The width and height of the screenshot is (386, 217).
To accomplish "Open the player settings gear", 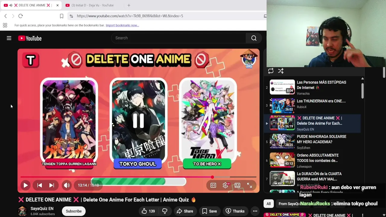I will [225, 185].
